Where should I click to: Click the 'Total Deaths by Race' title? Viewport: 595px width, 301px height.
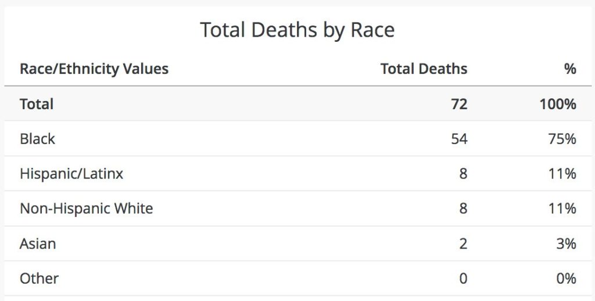[x=297, y=30]
